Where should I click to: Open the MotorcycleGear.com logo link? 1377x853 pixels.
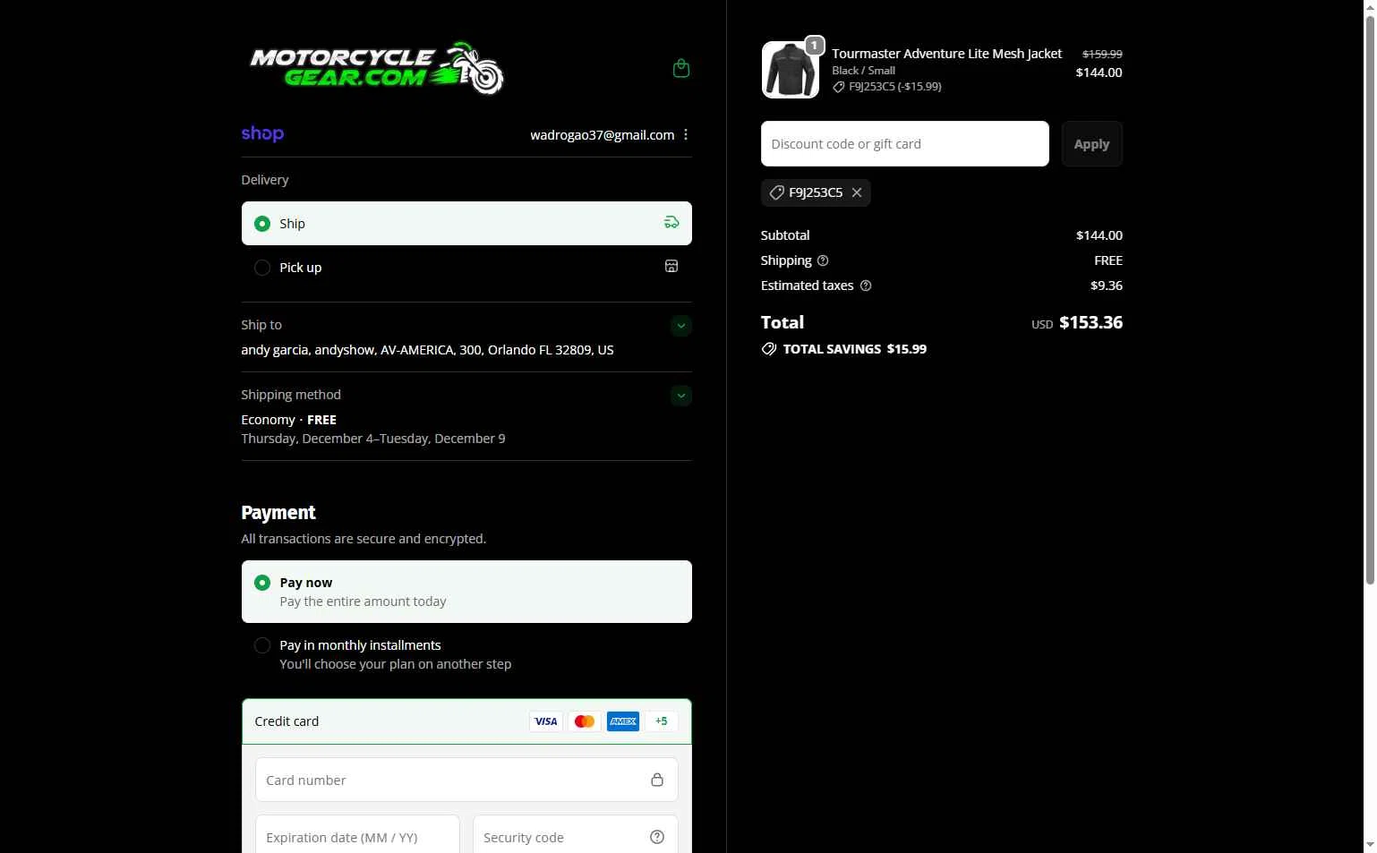tap(377, 68)
